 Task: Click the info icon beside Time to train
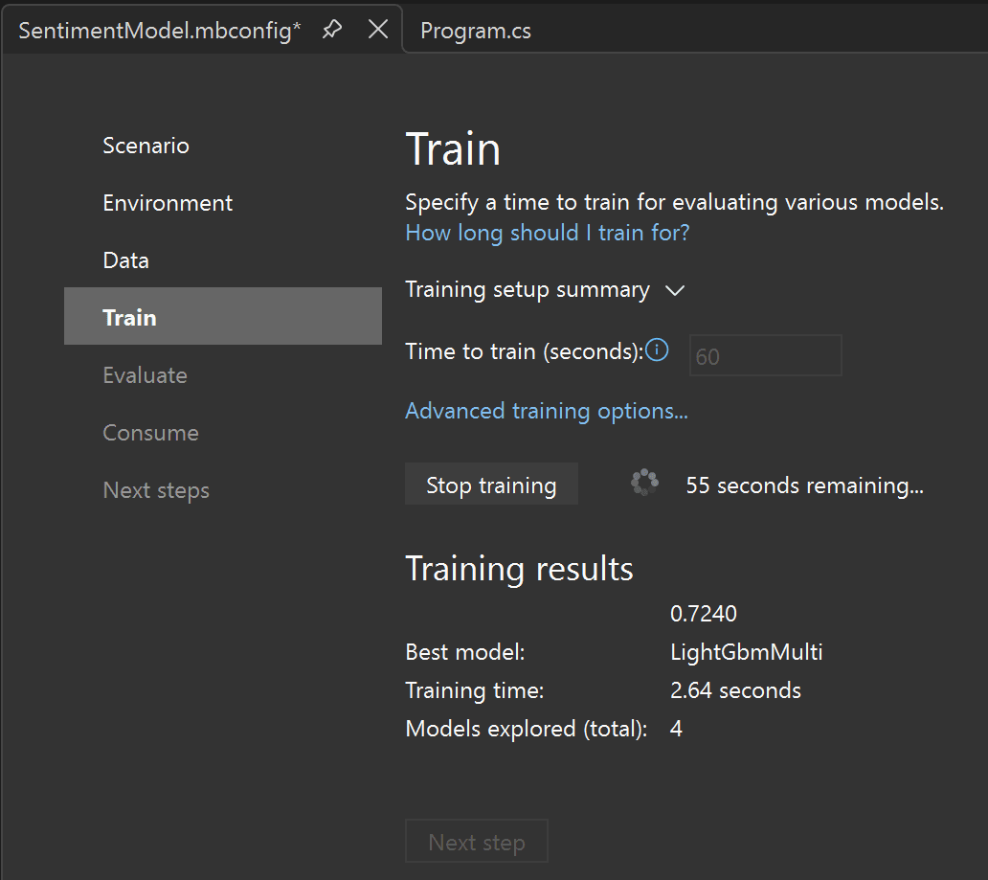[657, 350]
